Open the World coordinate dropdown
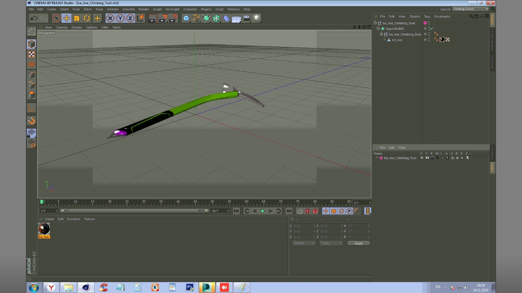Image resolution: width=522 pixels, height=293 pixels. [304, 243]
